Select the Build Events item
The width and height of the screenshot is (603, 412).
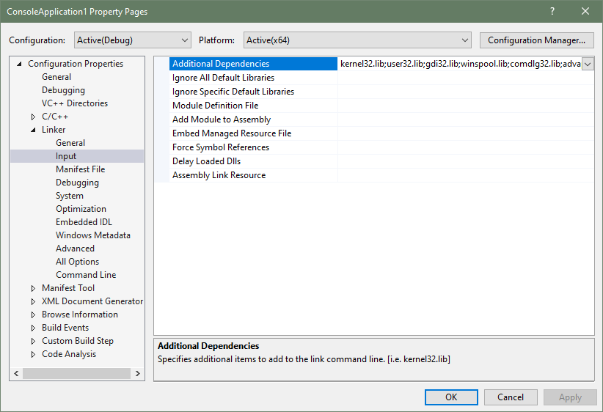click(x=65, y=328)
